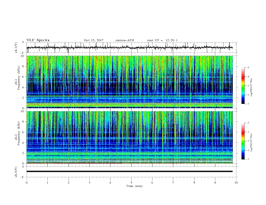Click the "ch.1(V)" axis label
The height and width of the screenshot is (205, 266).
pos(16,48)
